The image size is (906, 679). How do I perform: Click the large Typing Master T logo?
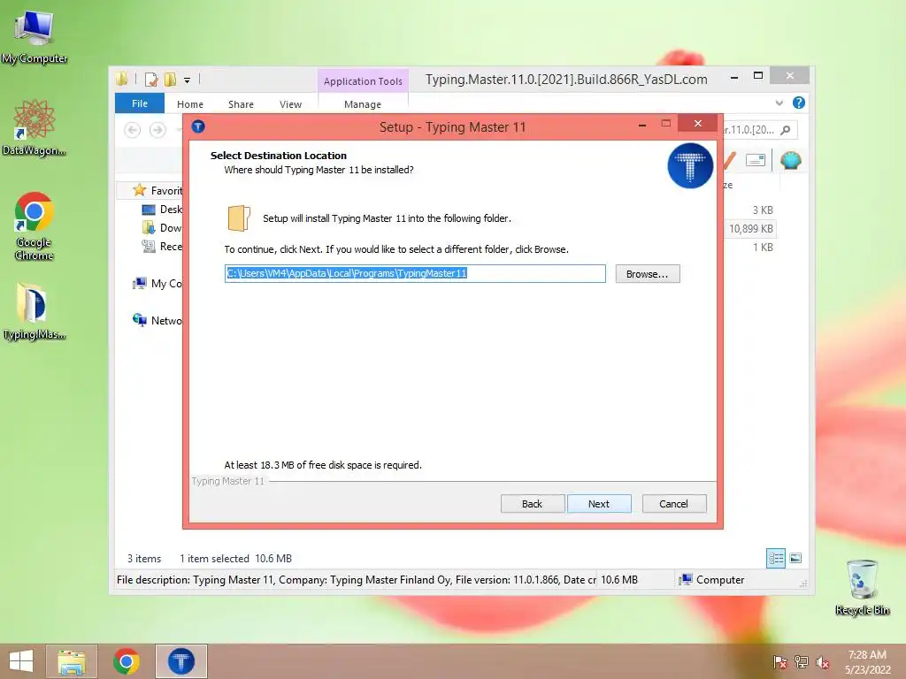pos(690,165)
